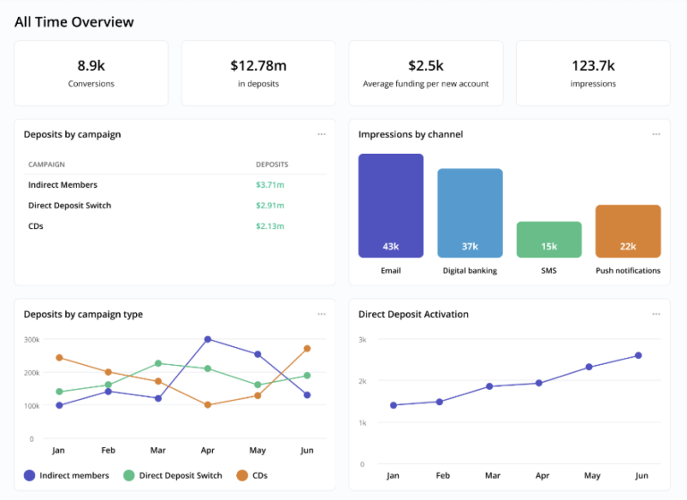The width and height of the screenshot is (687, 500).
Task: Sort table by DEPOSITS column header
Action: [272, 165]
